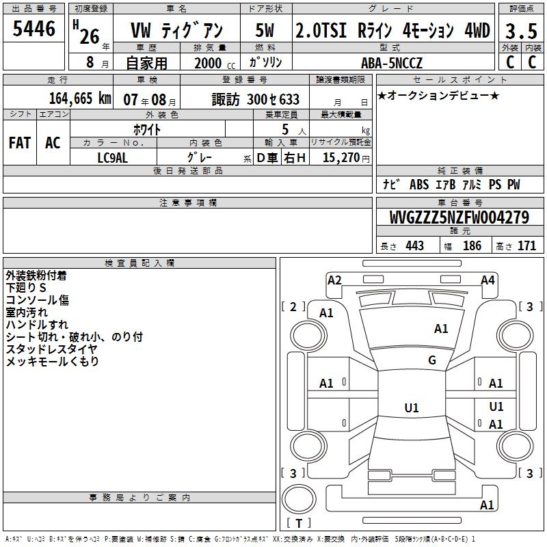Select the mileage 164,665 km
This screenshot has height=547, width=547.
click(80, 98)
